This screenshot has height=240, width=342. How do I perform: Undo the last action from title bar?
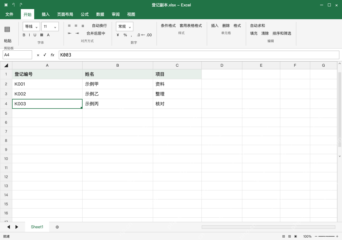point(14,5)
